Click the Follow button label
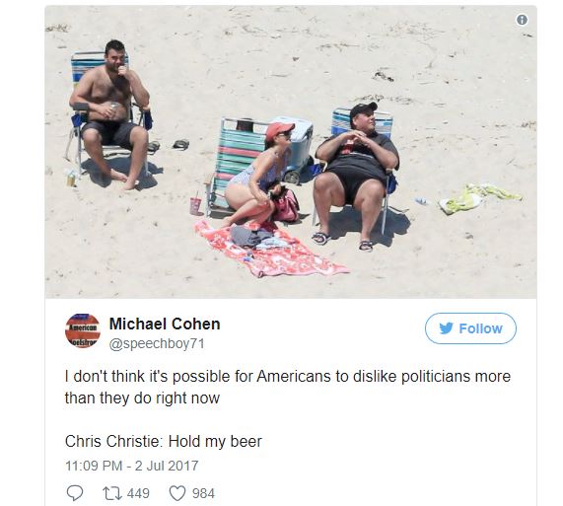This screenshot has width=563, height=506. point(480,328)
